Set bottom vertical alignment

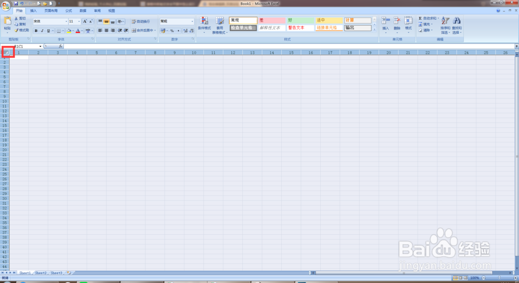point(113,21)
